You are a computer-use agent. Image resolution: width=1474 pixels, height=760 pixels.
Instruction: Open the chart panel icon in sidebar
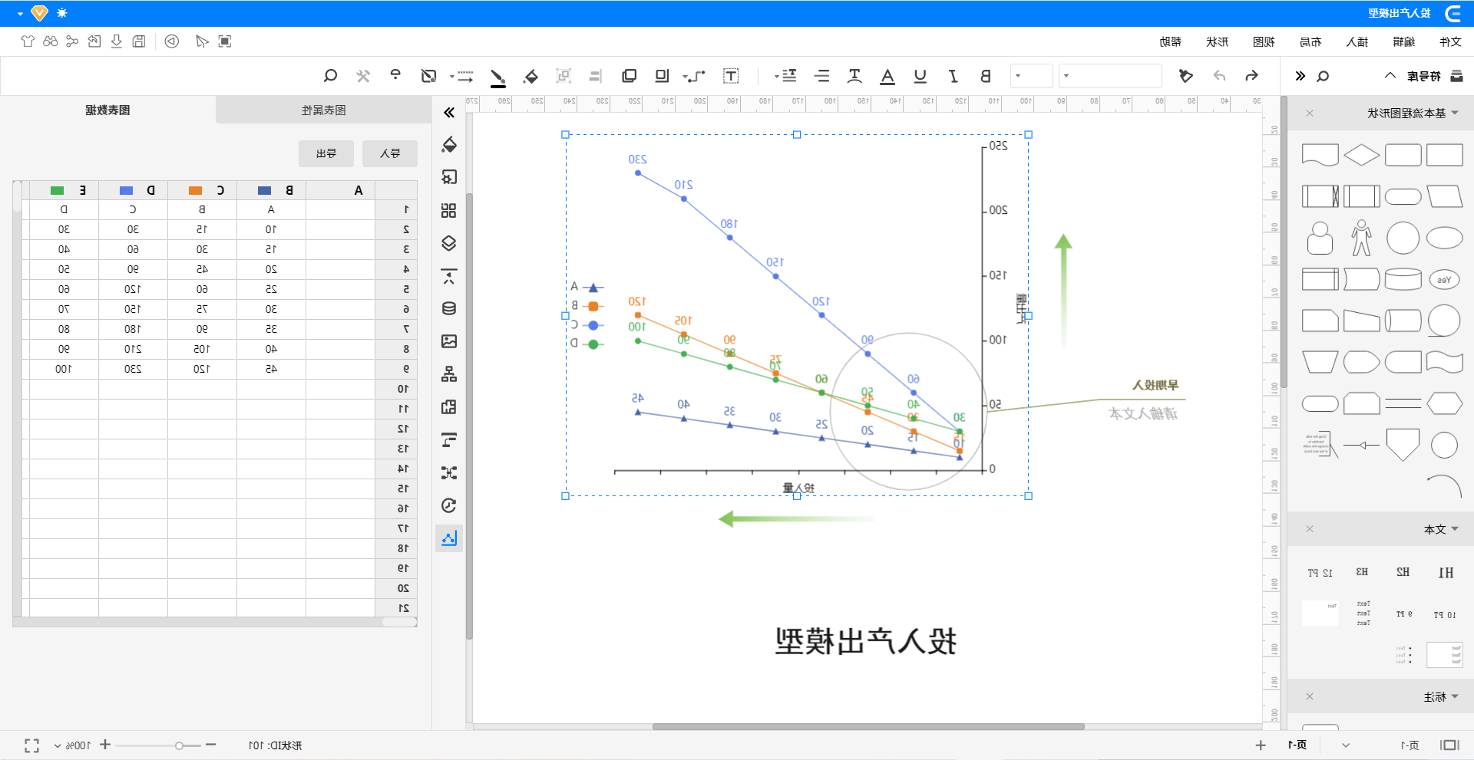449,538
